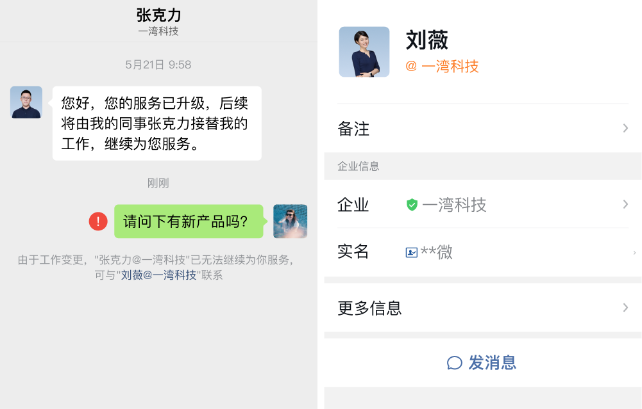Click the green verified shield icon
The width and height of the screenshot is (642, 409).
coord(412,205)
